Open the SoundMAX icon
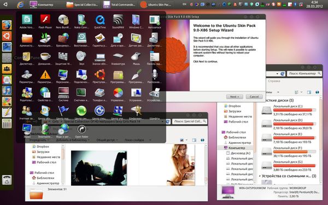This screenshot has height=205, width=328. pyautogui.click(x=118, y=21)
